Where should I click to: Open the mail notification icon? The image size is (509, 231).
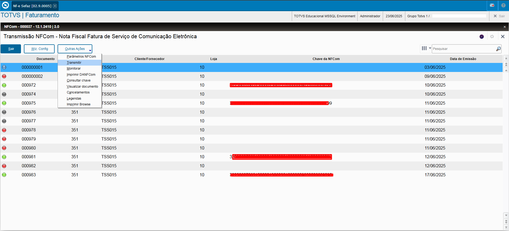pos(492,5)
